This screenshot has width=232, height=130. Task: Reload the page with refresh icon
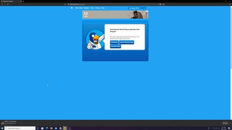(8, 4)
